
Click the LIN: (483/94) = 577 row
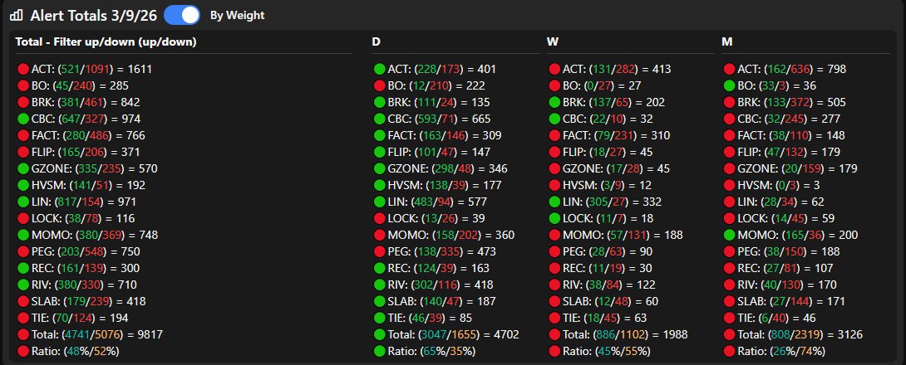pyautogui.click(x=431, y=202)
